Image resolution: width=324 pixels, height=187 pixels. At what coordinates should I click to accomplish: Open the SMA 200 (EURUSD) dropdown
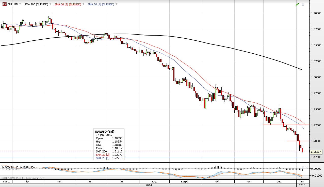click(50, 5)
